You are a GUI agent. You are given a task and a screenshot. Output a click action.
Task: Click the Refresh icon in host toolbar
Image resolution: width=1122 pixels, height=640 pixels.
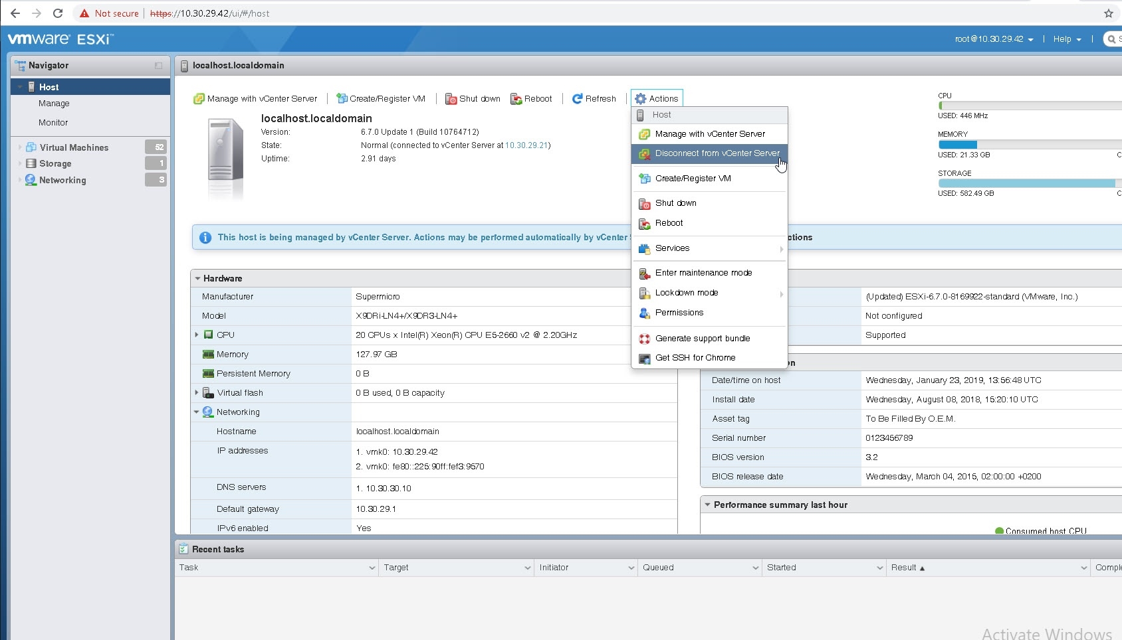(577, 99)
